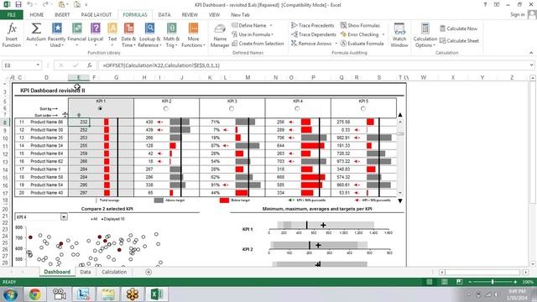This screenshot has height=302, width=537.
Task: Click Undo in quick access toolbar
Action: pos(30,5)
